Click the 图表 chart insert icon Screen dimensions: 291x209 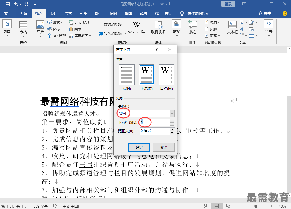pos(75,29)
